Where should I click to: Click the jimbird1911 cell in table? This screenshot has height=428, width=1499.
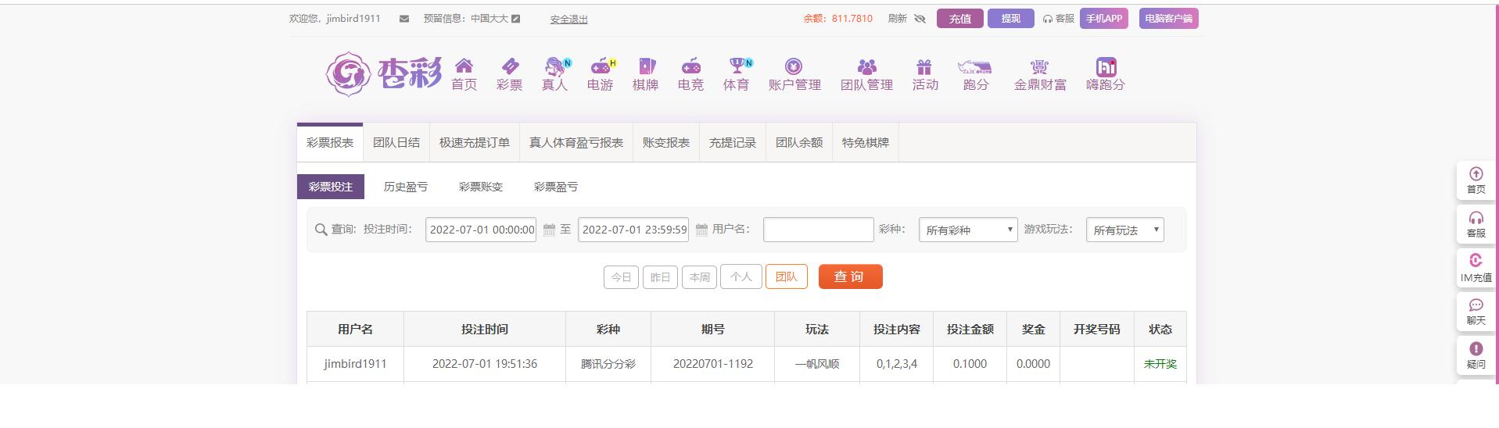[355, 364]
